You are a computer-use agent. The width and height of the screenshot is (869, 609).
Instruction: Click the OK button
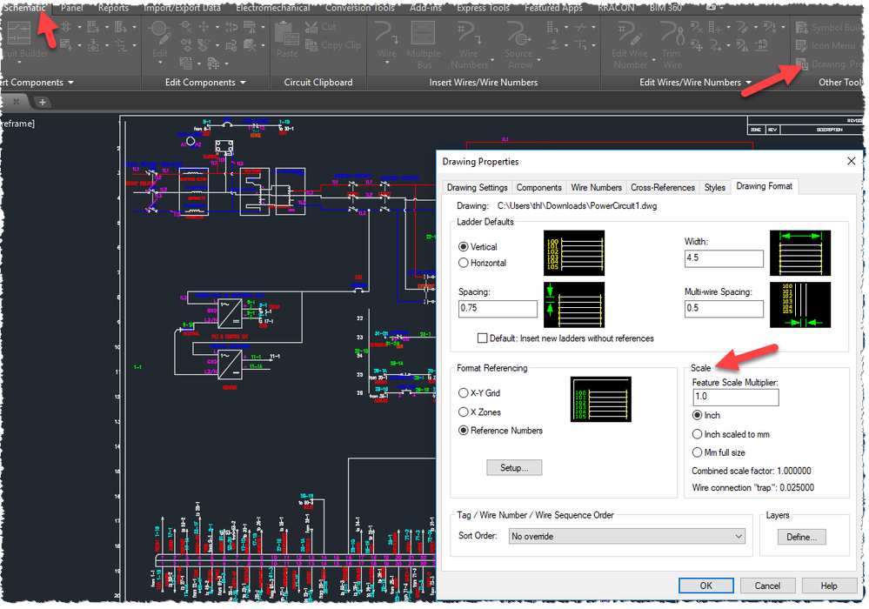click(705, 586)
